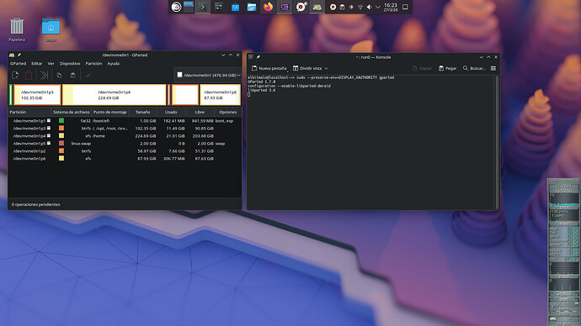Image resolution: width=581 pixels, height=326 pixels.
Task: Select nvme0n1p4 block in partition graphic
Action: [115, 95]
